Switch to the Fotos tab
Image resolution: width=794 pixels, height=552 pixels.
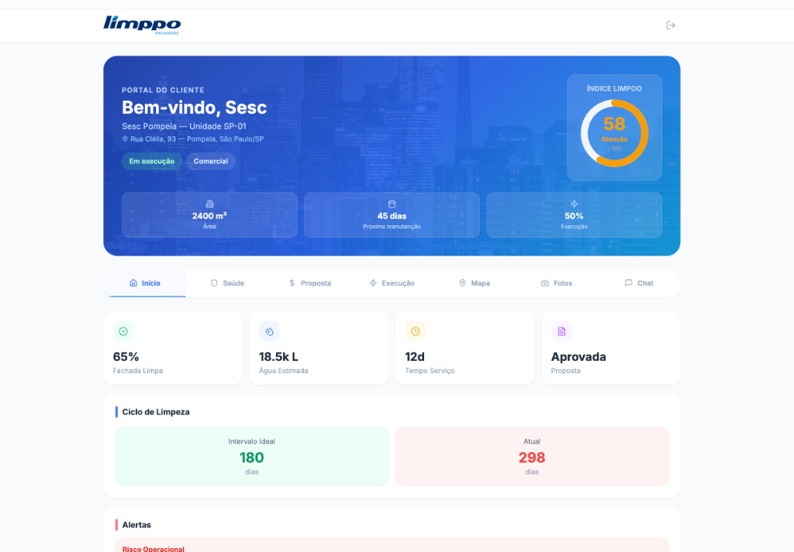[557, 283]
